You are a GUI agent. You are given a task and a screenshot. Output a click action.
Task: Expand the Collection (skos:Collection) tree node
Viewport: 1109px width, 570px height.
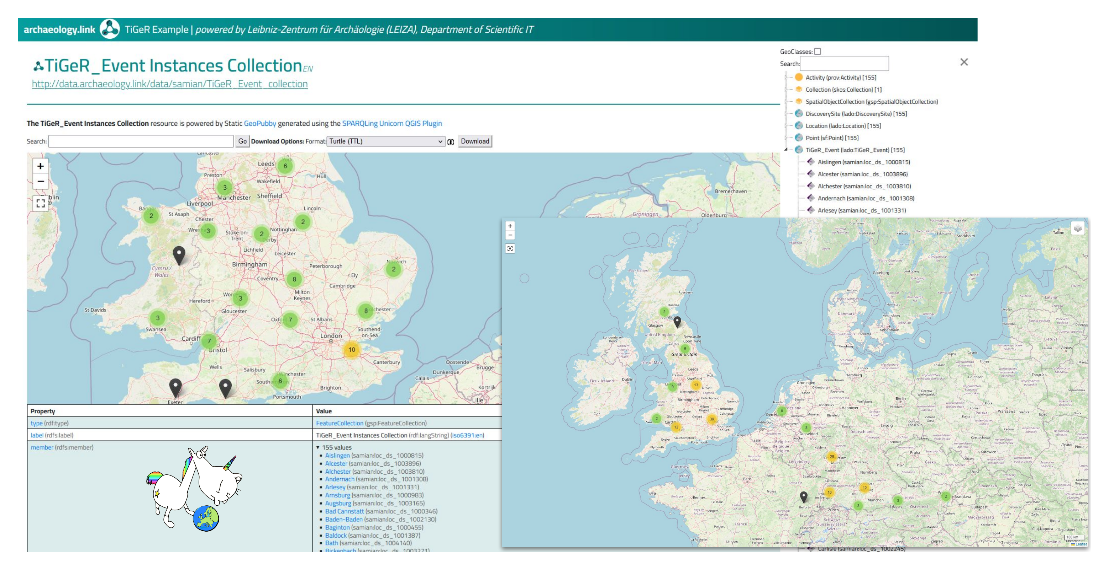coord(786,90)
